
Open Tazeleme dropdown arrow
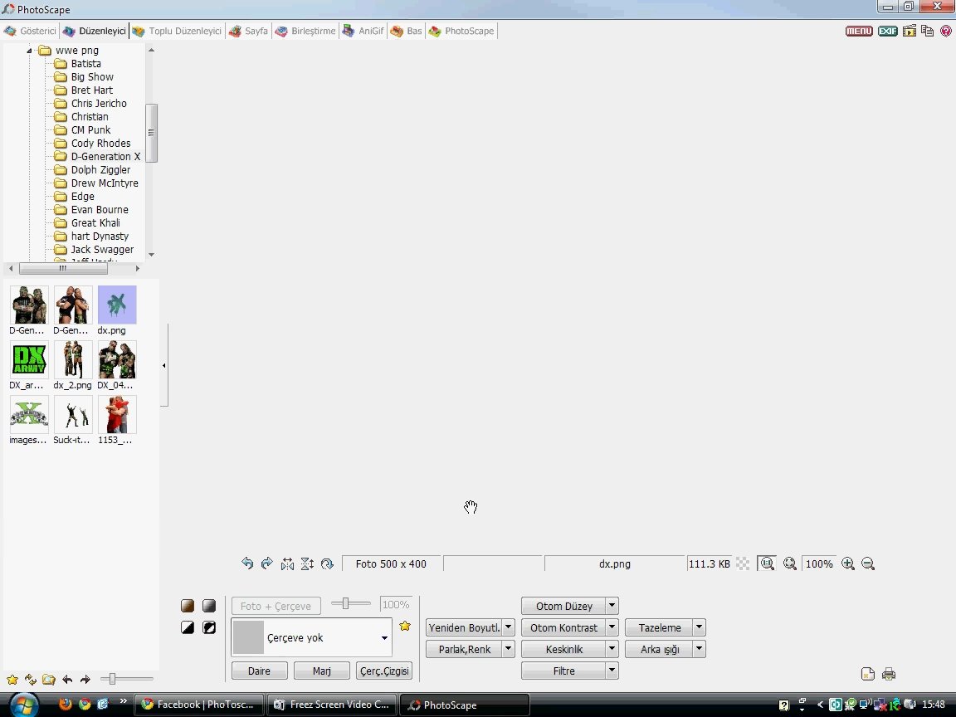tap(700, 627)
